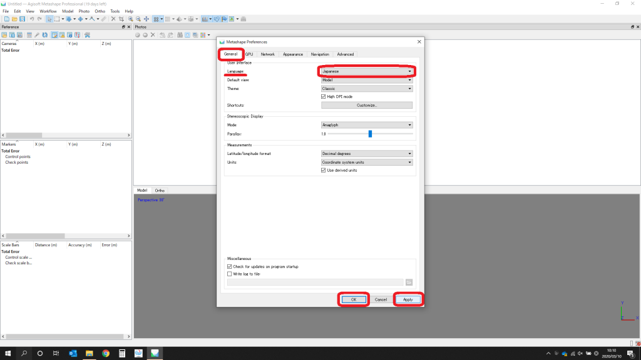Toggle Show Markers flag icon
The image size is (641, 360).
(x=225, y=19)
